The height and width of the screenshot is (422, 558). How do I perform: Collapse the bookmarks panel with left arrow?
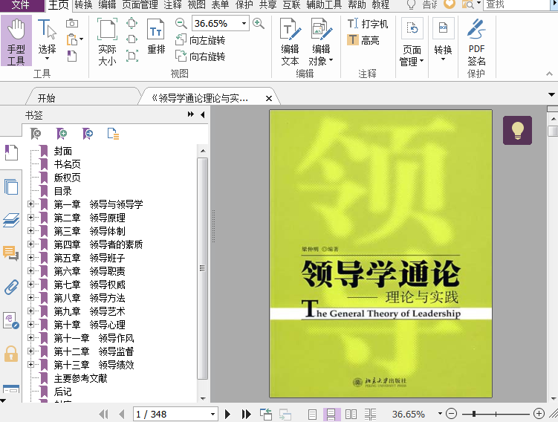tap(203, 114)
